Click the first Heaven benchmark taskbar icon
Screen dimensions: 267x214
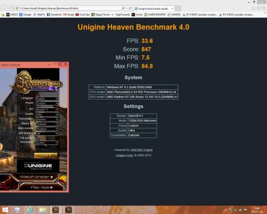[x=56, y=210]
